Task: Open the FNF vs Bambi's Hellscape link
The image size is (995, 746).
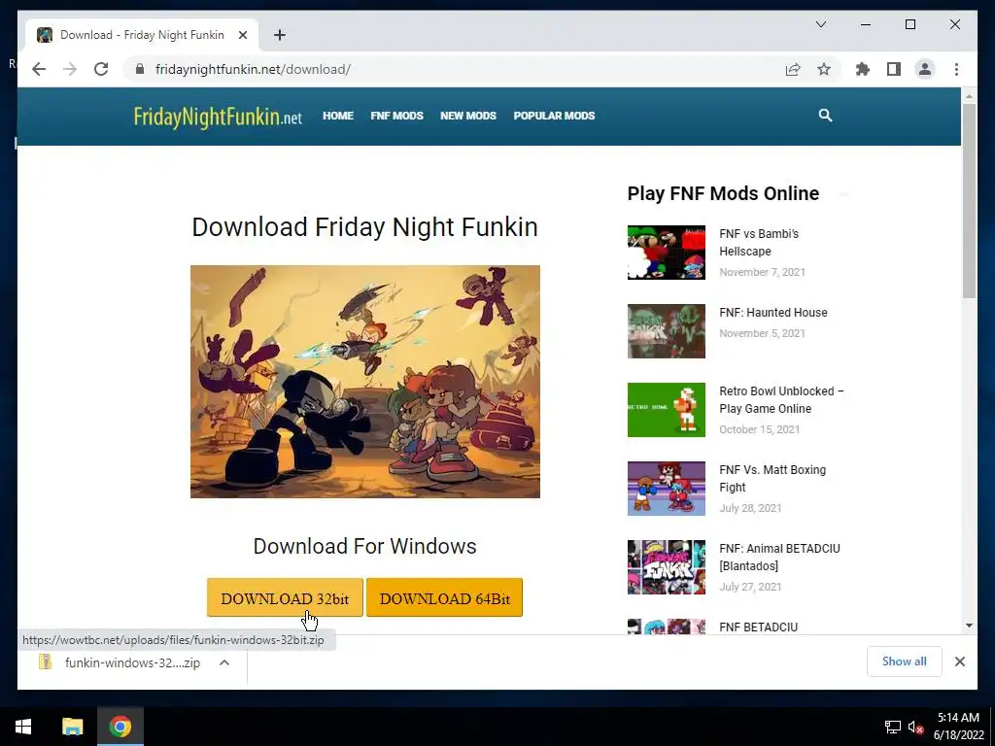Action: click(x=759, y=242)
